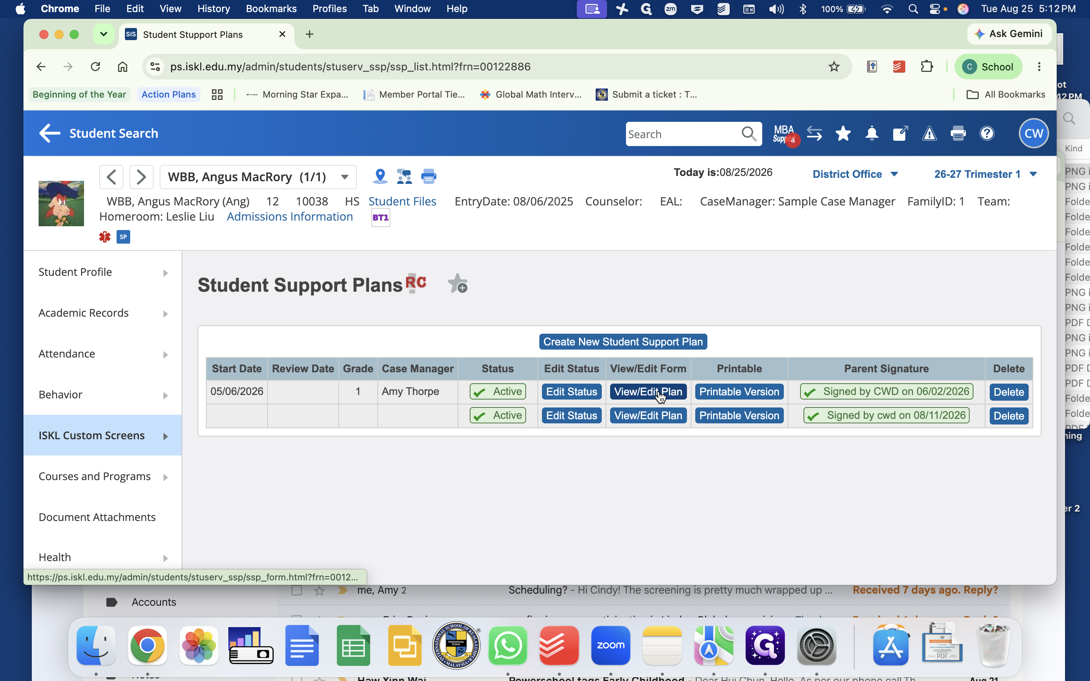
Task: Open the Profiles menu in menu bar
Action: (x=329, y=9)
